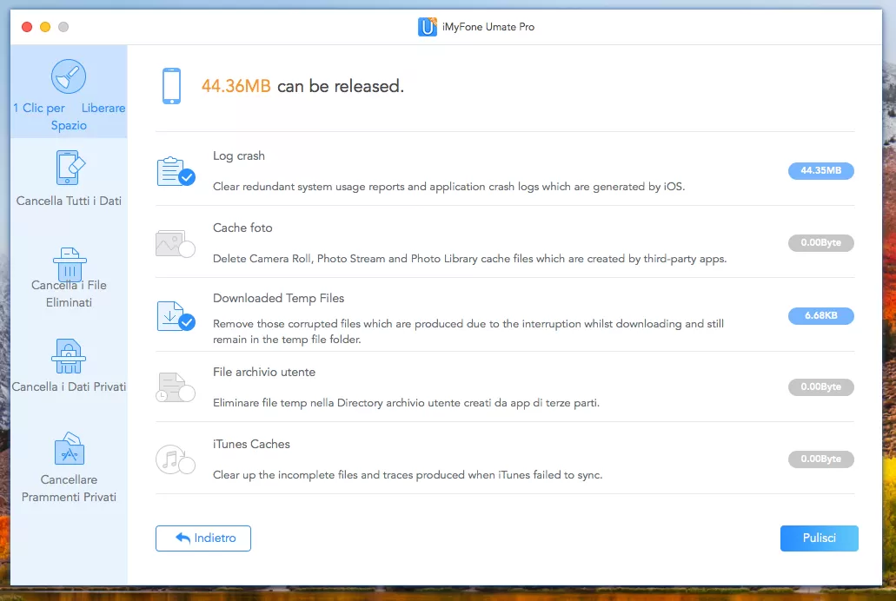Click the broom icon for 1 Clic per Liberare Spazio
This screenshot has height=601, width=896.
click(x=69, y=77)
